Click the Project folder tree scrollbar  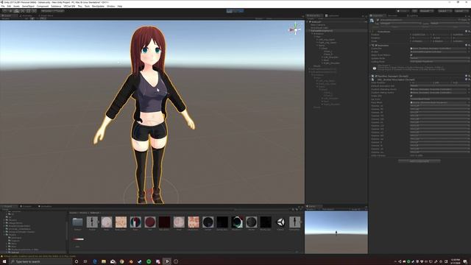[x=66, y=231]
